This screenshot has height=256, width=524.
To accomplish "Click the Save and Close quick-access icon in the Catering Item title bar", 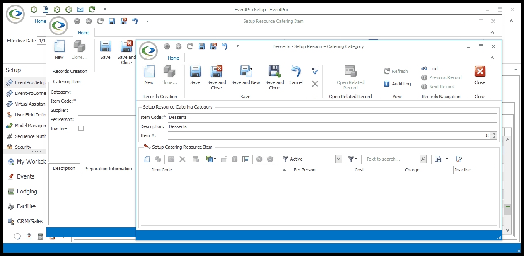I will [123, 21].
